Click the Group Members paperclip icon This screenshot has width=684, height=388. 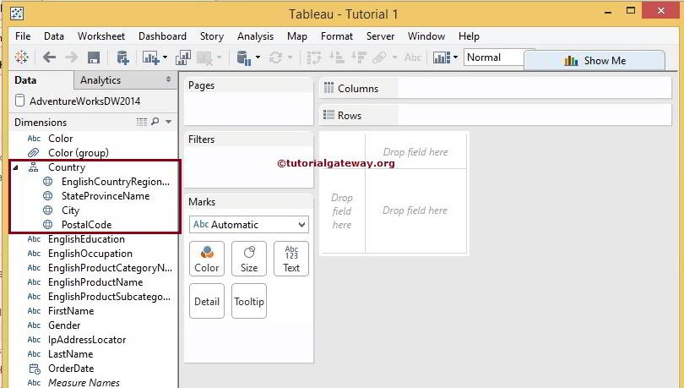tap(379, 57)
